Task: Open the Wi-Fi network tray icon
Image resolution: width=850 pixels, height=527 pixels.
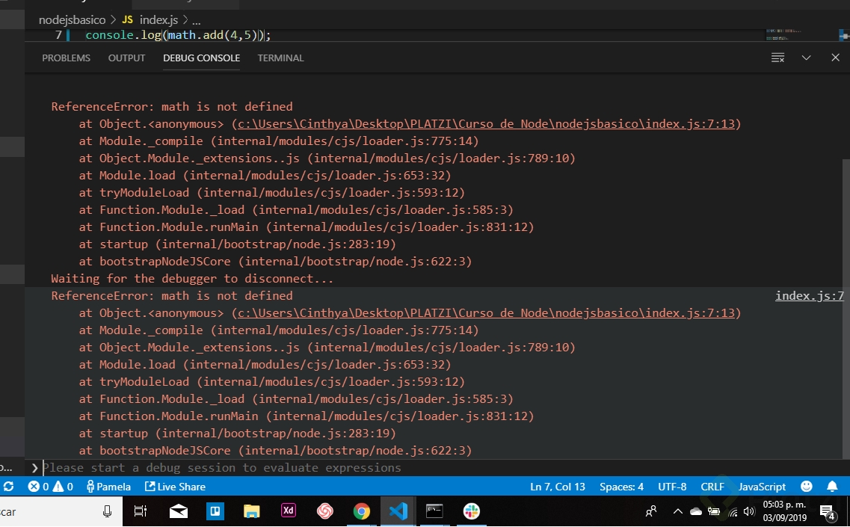Action: pos(733,512)
